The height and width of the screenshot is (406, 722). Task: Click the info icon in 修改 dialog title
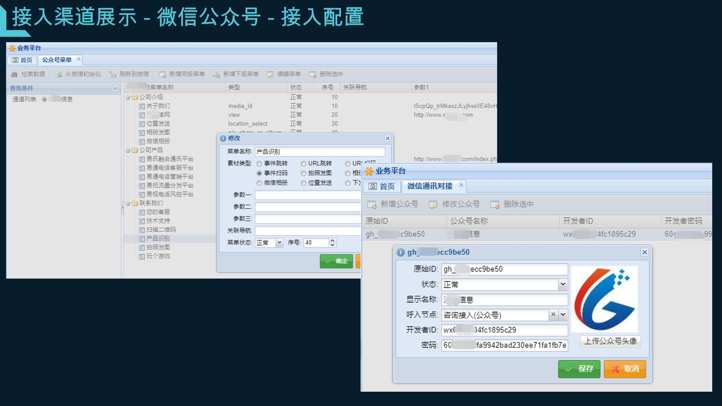[223, 138]
